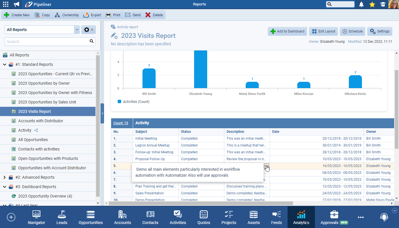Open the notifications bell

pos(361,4)
